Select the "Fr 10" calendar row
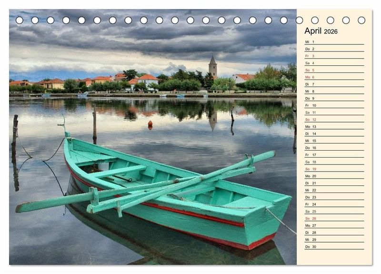The height and width of the screenshot is (274, 381). point(334,105)
